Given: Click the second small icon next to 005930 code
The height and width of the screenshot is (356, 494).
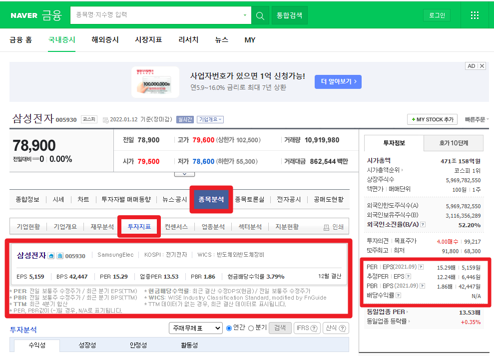Looking at the screenshot, I should point(60,256).
